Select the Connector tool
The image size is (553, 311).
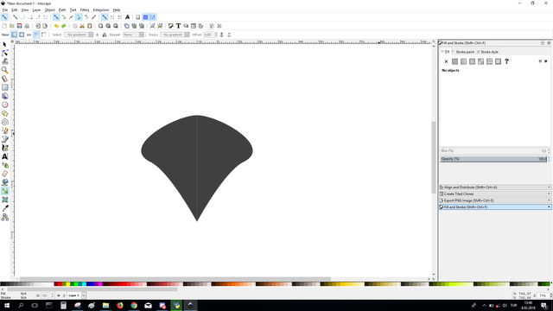point(4,217)
